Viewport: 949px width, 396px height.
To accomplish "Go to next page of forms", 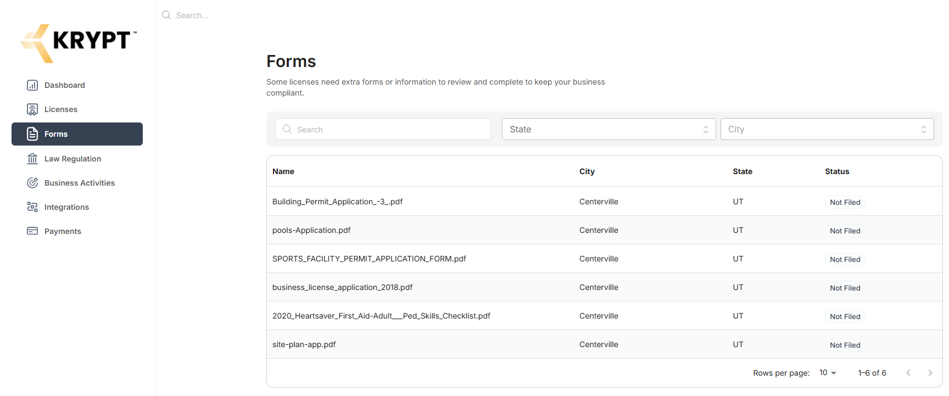I will pyautogui.click(x=930, y=373).
